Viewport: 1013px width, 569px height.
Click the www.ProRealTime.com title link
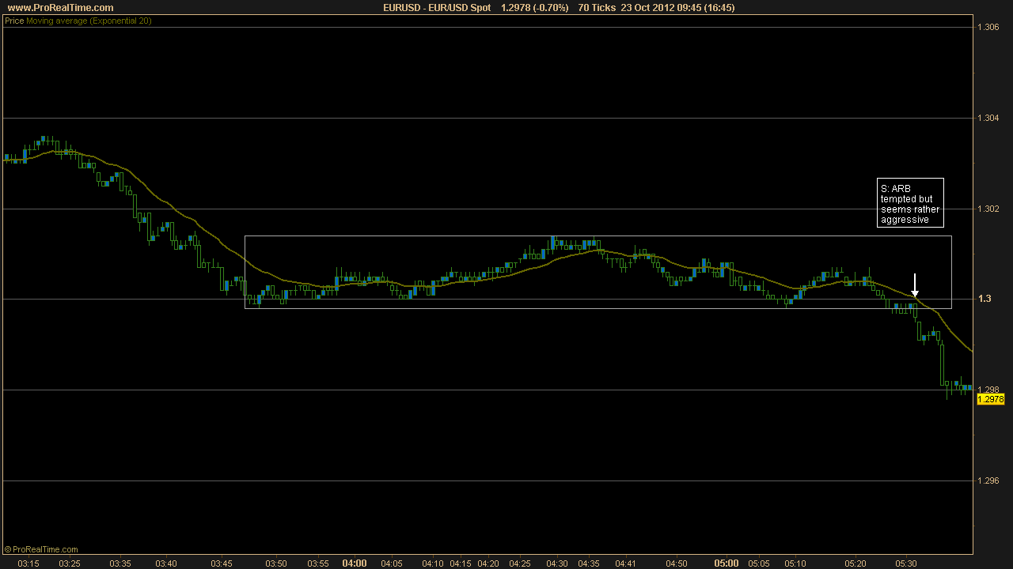(60, 7)
